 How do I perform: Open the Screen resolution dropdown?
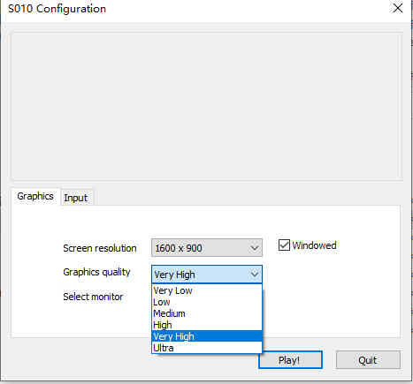(x=207, y=248)
